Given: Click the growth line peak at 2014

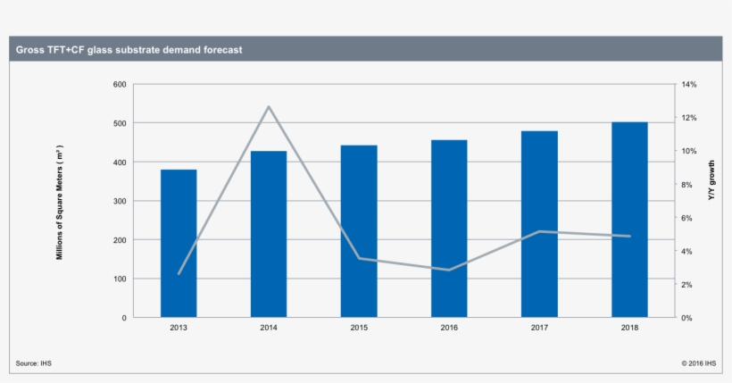Looking at the screenshot, I should click(269, 107).
